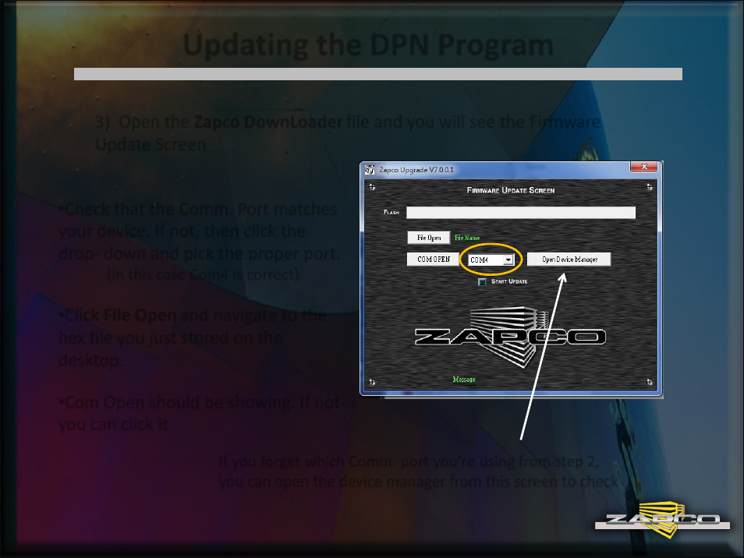Screen dimensions: 744x558
Task: Close the Zapco Upgrade window
Action: pyautogui.click(x=644, y=167)
